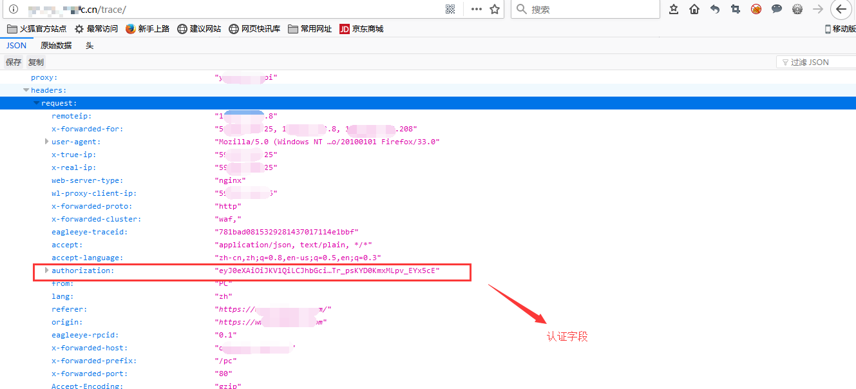Select the x-real-ip key
856x389 pixels.
pos(74,167)
